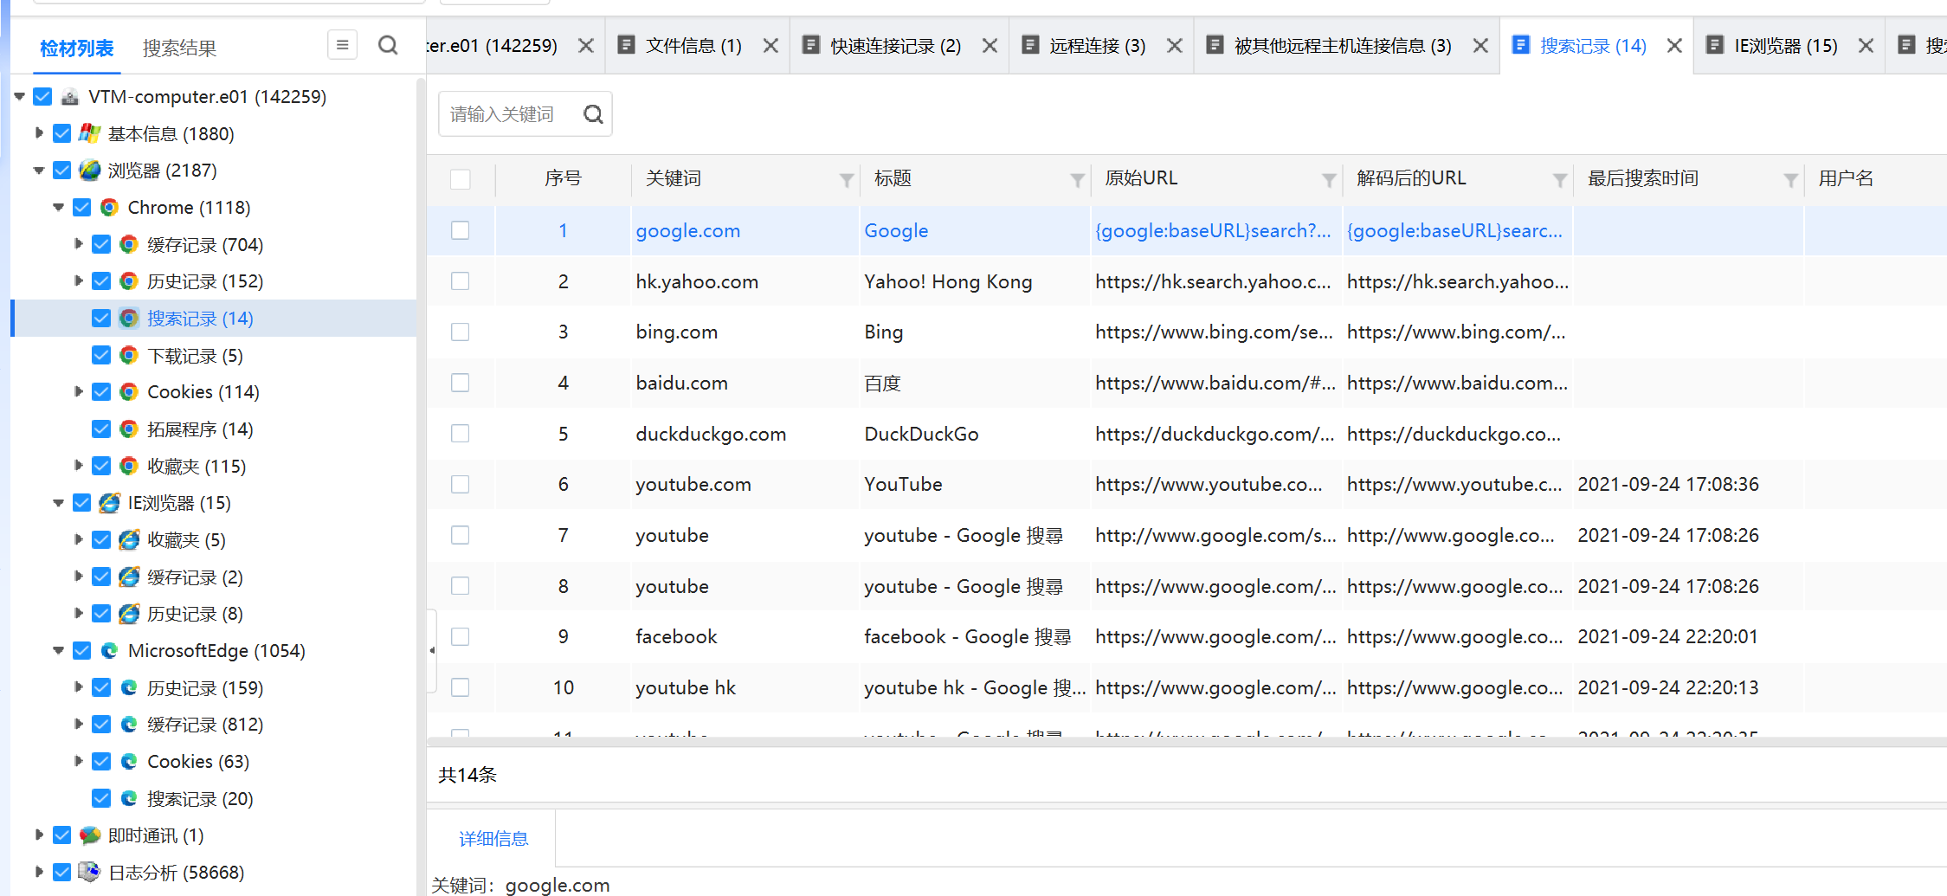Expand Chrome 缓存记录 (704) node
Viewport: 1947px width, 896px height.
pos(78,244)
